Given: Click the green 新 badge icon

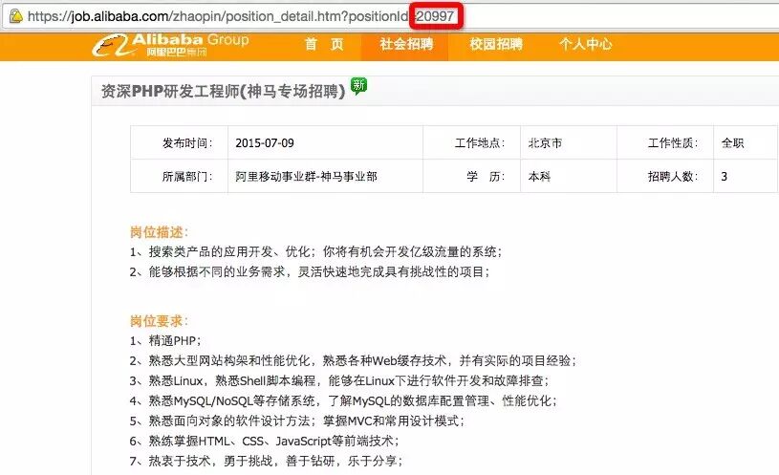Looking at the screenshot, I should pos(358,86).
